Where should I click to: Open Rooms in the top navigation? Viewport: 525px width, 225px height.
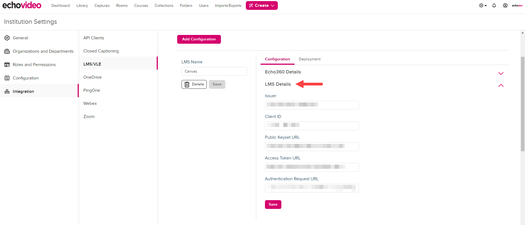[122, 5]
